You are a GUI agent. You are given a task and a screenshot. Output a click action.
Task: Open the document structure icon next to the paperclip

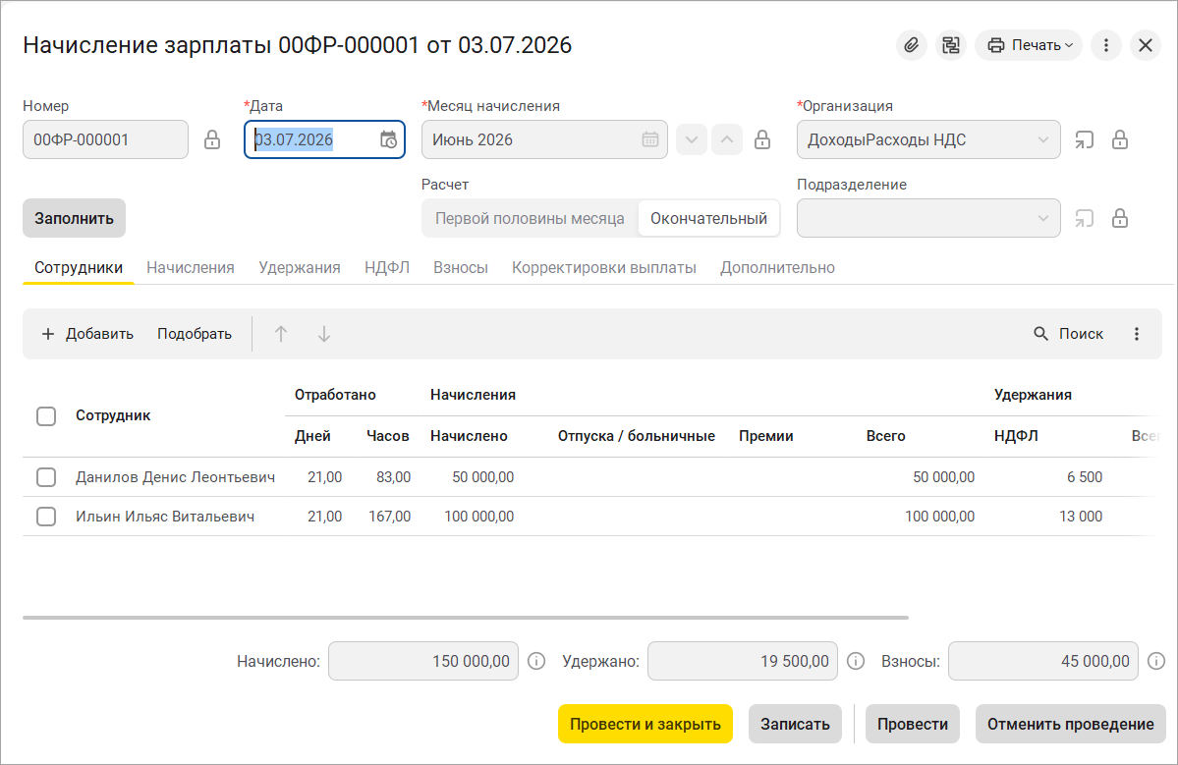pyautogui.click(x=951, y=45)
